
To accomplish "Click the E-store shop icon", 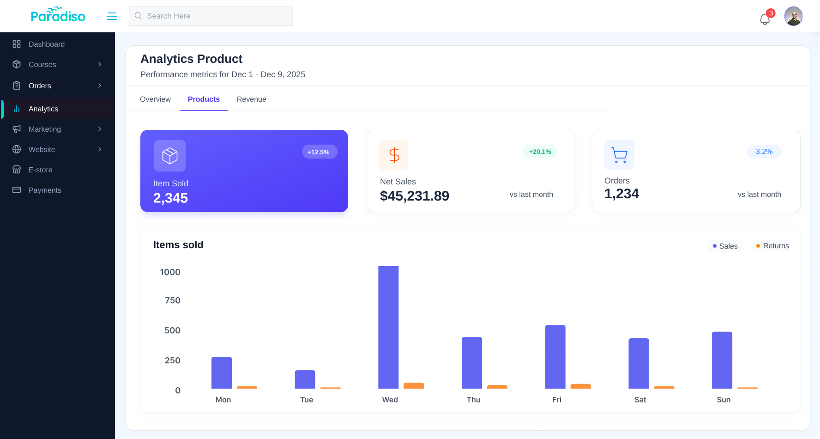I will (x=17, y=170).
